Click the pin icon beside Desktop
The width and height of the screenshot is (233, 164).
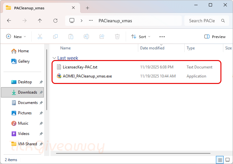point(41,82)
